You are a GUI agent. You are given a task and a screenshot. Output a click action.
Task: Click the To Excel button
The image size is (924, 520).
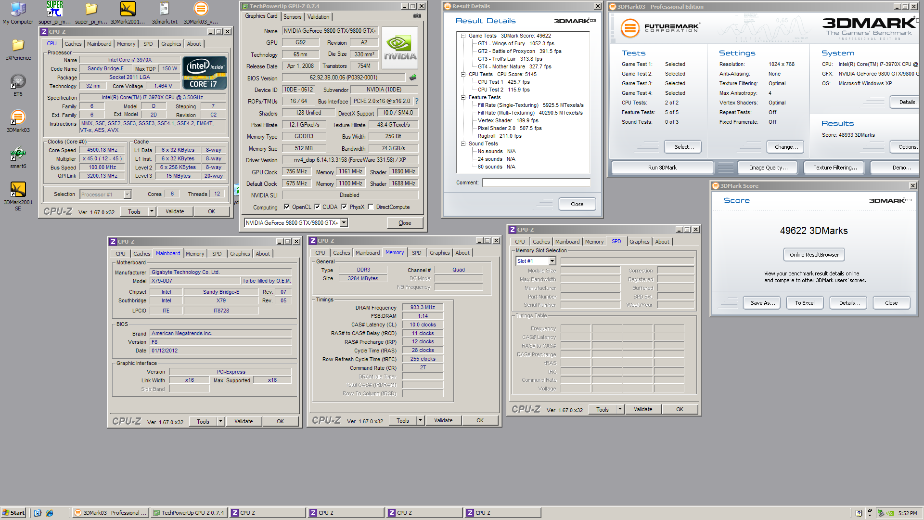tap(805, 303)
